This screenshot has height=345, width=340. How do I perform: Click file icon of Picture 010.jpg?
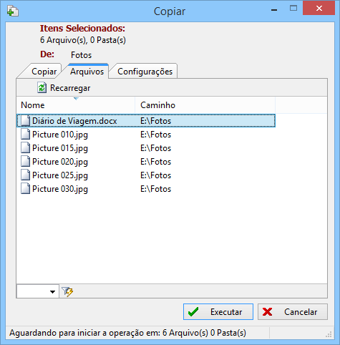point(25,134)
